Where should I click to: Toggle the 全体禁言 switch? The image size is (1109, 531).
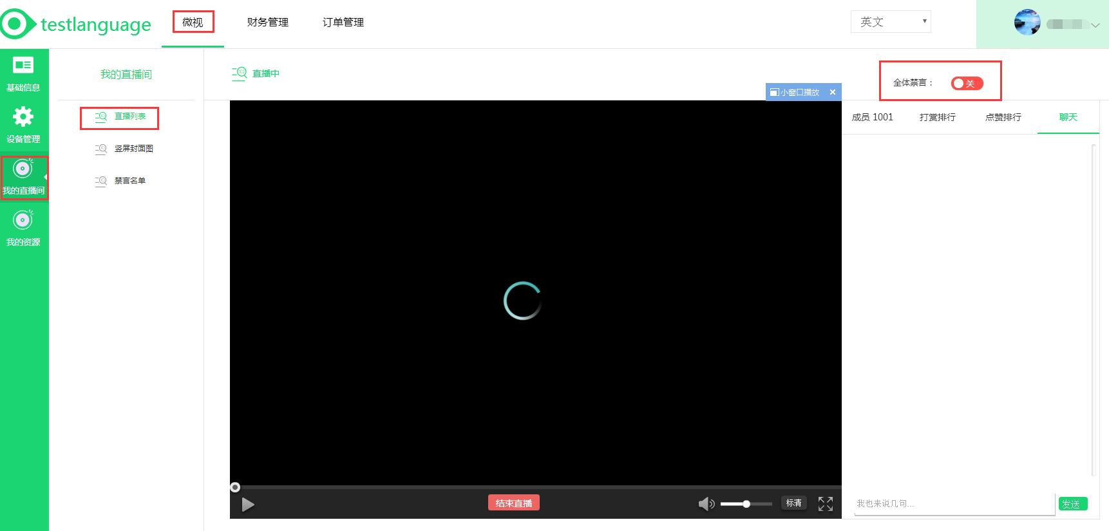967,83
